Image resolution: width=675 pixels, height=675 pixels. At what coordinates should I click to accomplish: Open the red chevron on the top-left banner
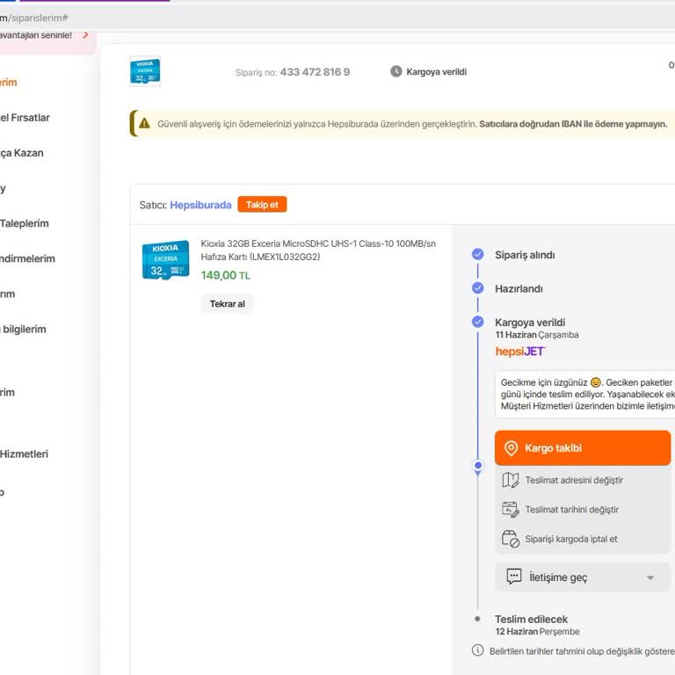pyautogui.click(x=85, y=35)
